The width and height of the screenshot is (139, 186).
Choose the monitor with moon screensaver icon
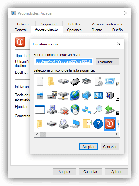(x=110, y=95)
